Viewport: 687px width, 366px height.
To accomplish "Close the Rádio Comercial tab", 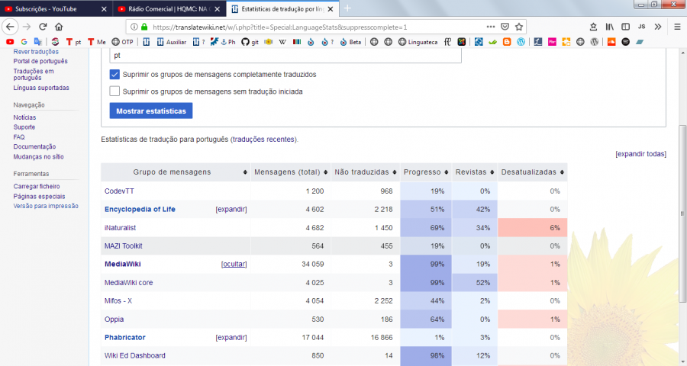I will (x=218, y=8).
